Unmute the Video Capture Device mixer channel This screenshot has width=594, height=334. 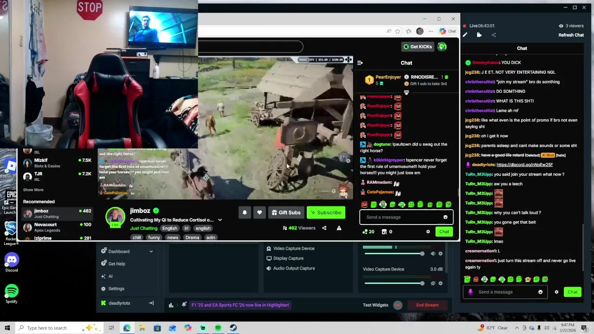pos(433,283)
